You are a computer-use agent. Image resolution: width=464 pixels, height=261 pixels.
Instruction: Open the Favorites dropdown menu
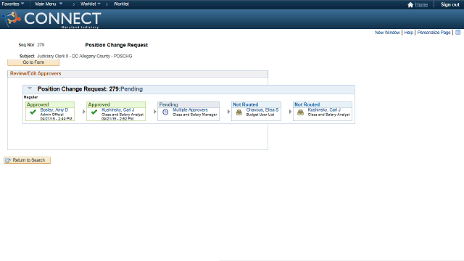click(x=13, y=4)
